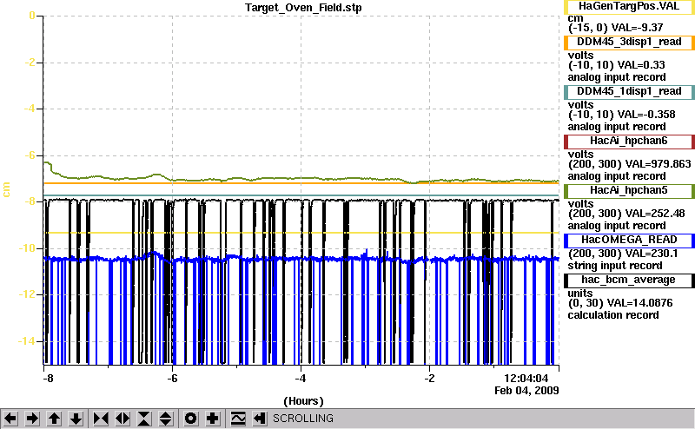
Task: Select the DDM45_1disp1_read curve legend
Action: click(629, 92)
